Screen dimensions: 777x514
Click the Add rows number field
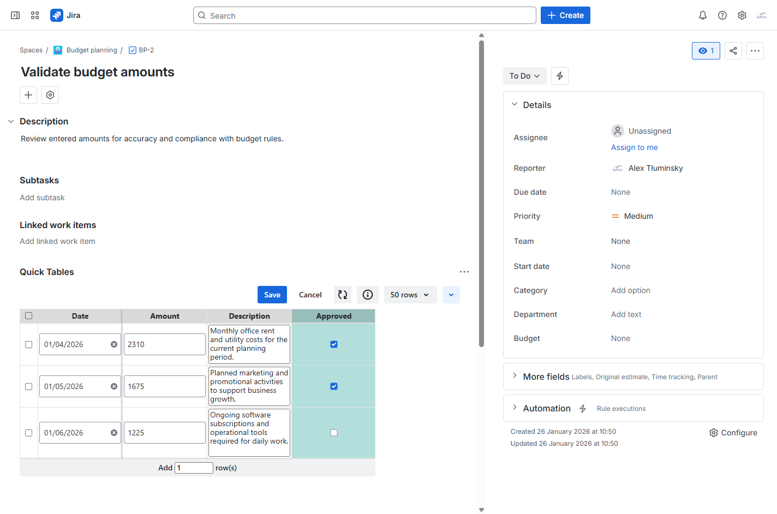(194, 468)
